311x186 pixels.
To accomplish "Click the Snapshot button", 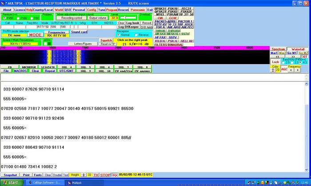I will tap(10, 175).
